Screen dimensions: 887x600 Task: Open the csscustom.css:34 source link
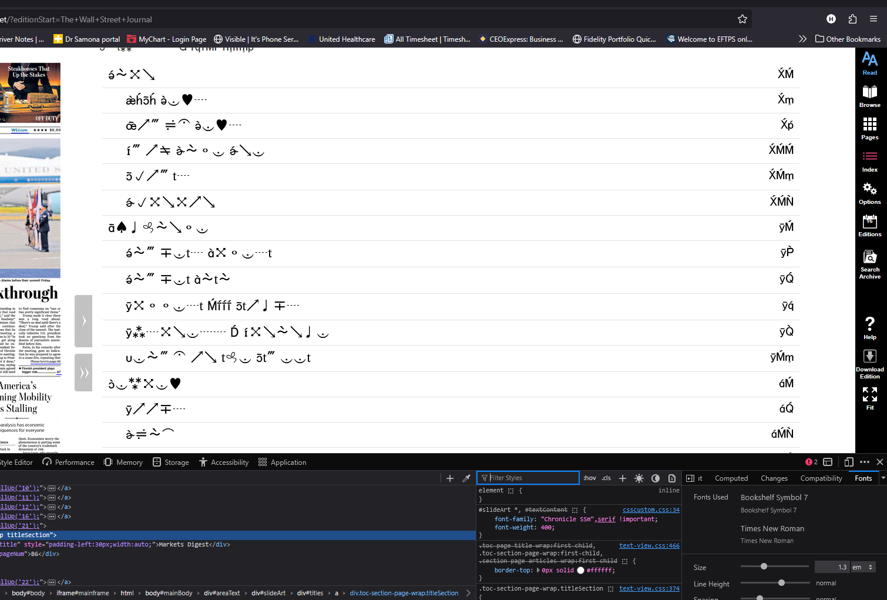pos(651,510)
